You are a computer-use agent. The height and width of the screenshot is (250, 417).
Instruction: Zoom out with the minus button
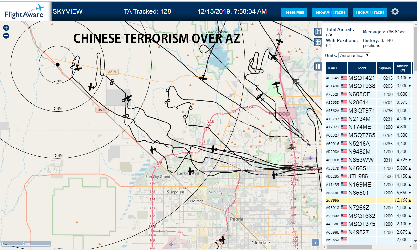tap(6, 36)
